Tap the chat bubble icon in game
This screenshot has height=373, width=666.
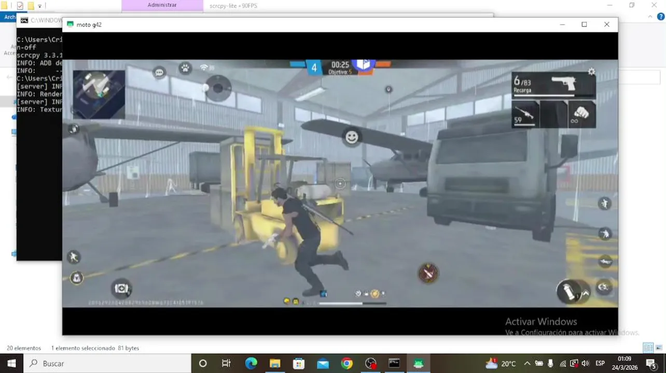(x=159, y=73)
